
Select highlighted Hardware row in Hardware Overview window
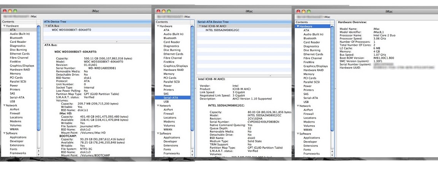point(312,26)
